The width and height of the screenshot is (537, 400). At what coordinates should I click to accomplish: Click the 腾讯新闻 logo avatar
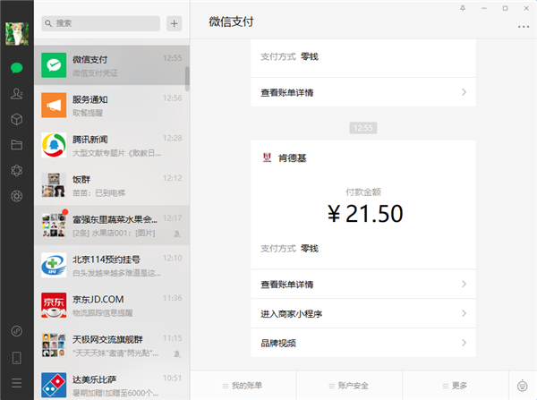pos(54,145)
